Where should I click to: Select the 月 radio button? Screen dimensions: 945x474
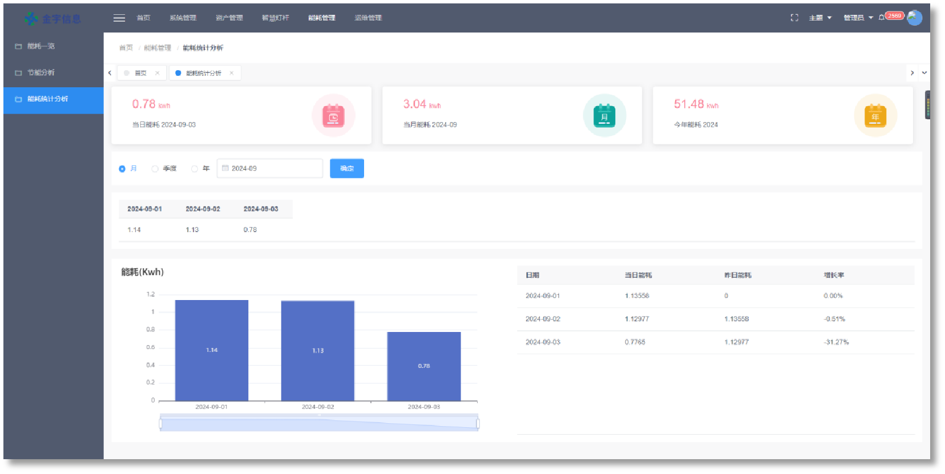click(122, 169)
